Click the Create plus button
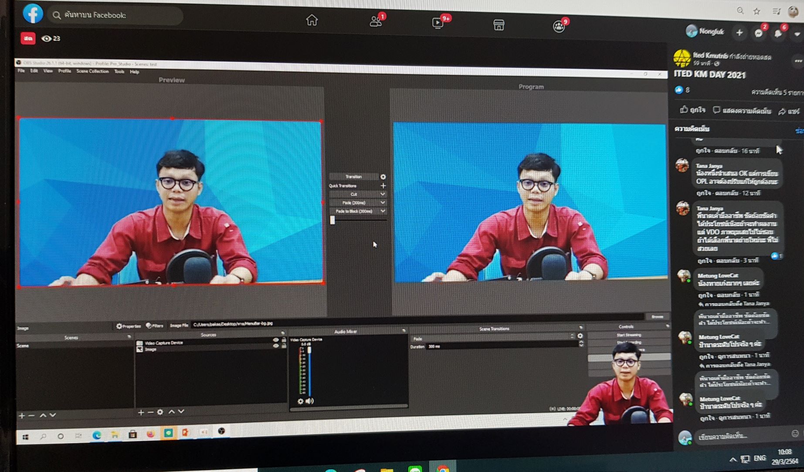The width and height of the screenshot is (804, 472). (x=739, y=33)
